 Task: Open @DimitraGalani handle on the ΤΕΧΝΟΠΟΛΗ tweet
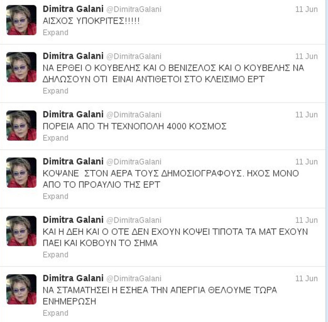point(134,115)
